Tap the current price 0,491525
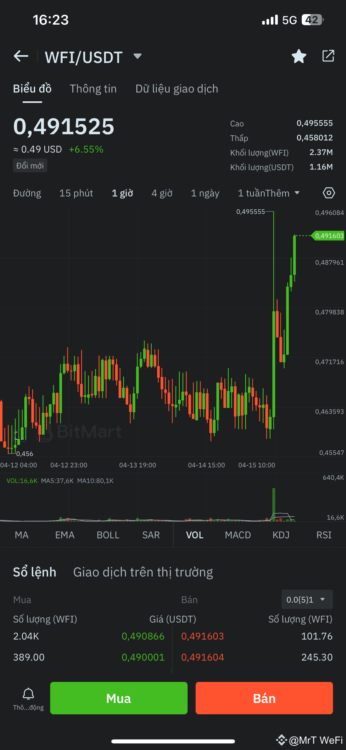This screenshot has height=750, width=346. (64, 126)
